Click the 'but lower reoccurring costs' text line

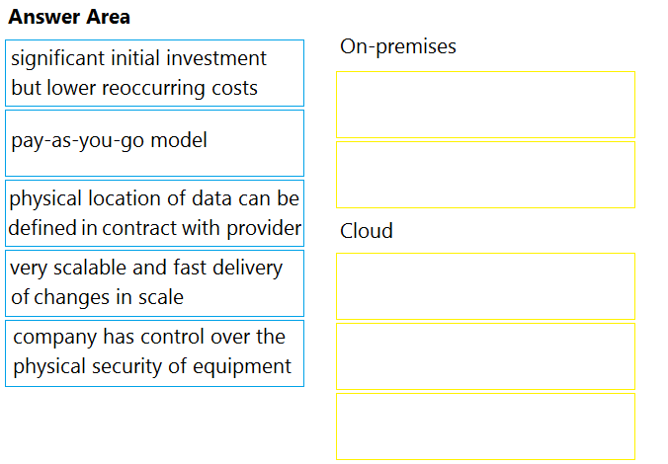[134, 89]
